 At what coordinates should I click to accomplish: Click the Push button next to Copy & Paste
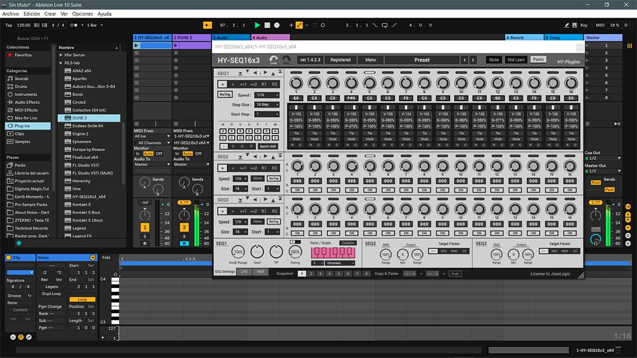455,274
